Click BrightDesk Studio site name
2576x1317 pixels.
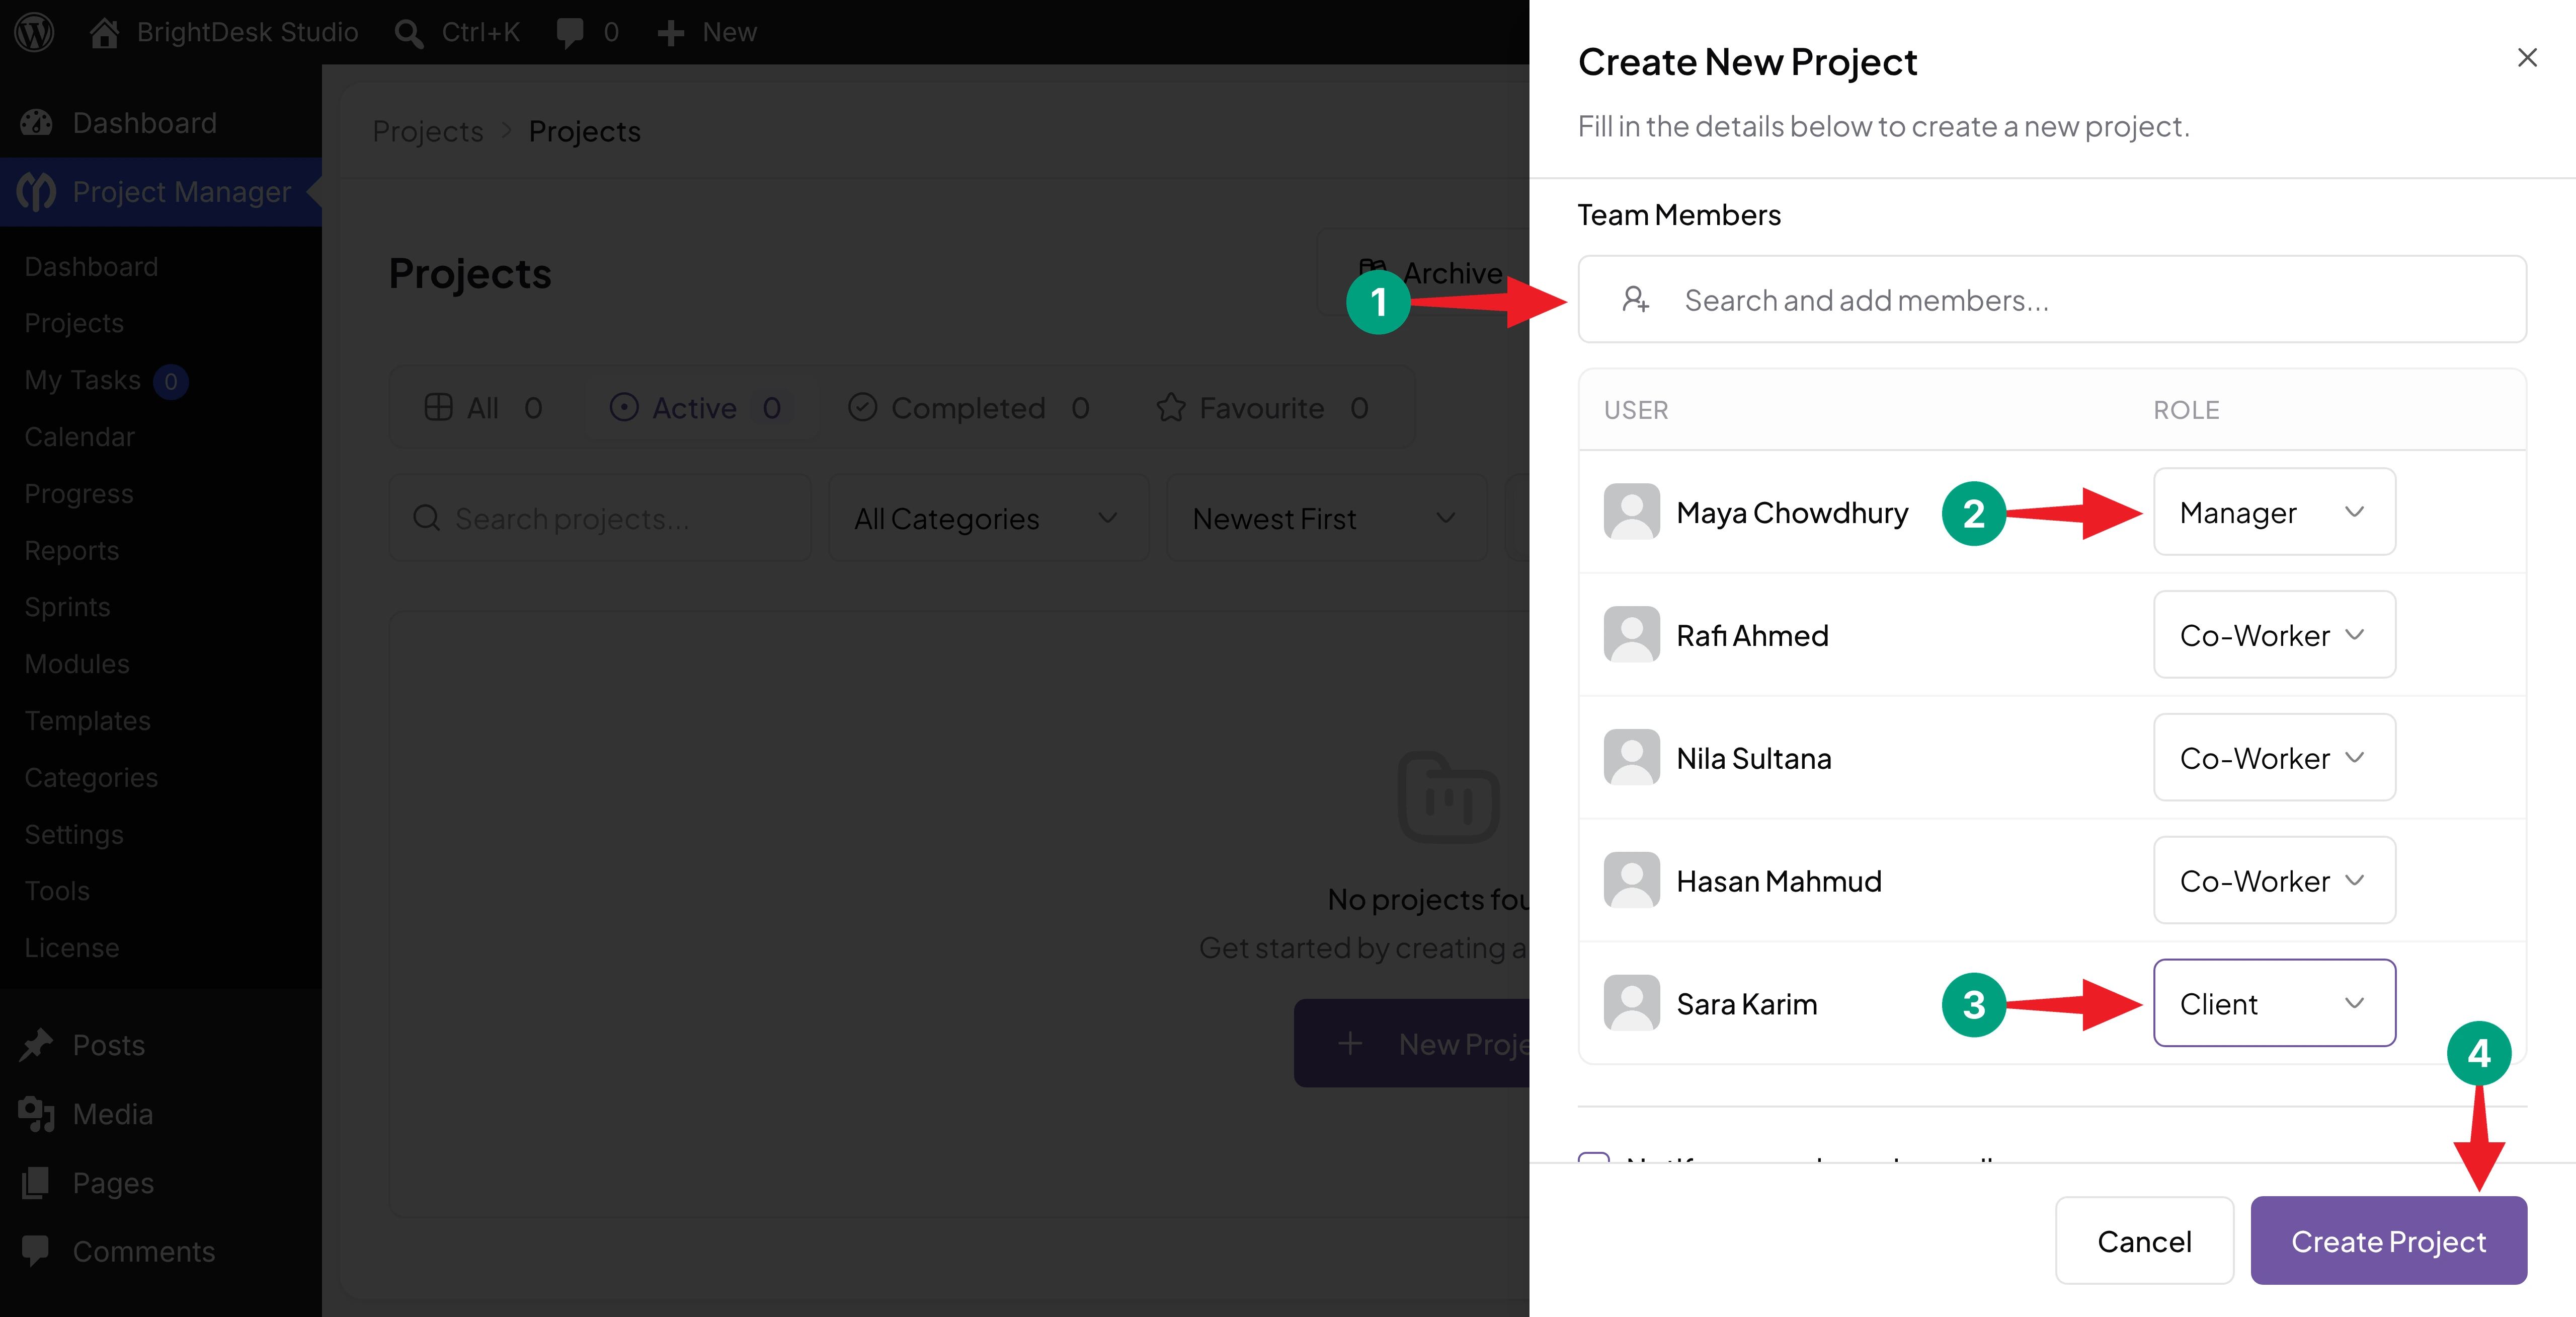[247, 32]
